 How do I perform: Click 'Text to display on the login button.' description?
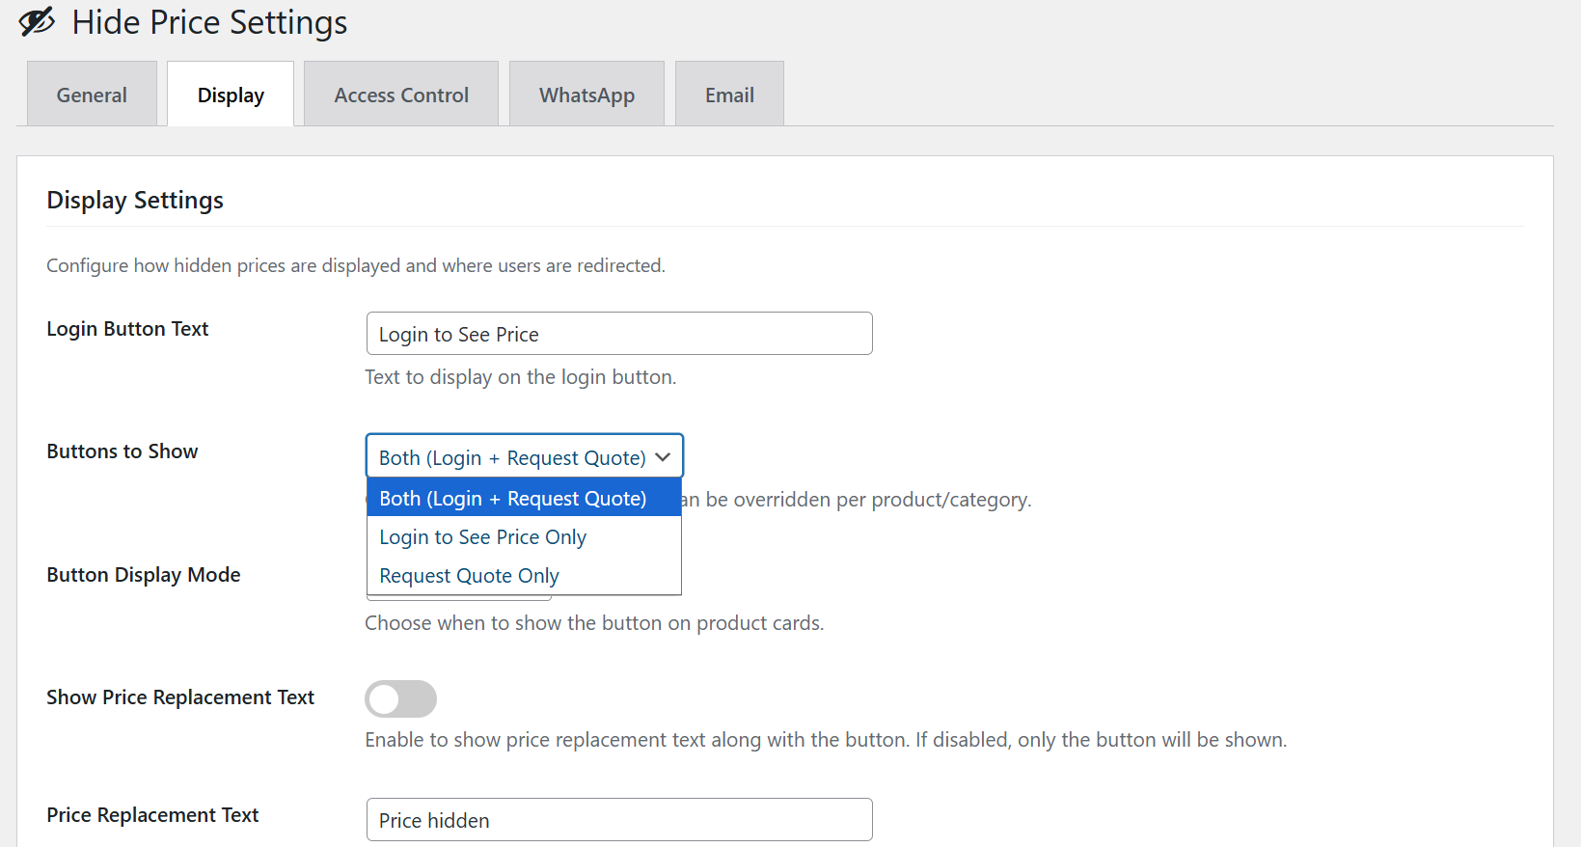[x=521, y=377]
